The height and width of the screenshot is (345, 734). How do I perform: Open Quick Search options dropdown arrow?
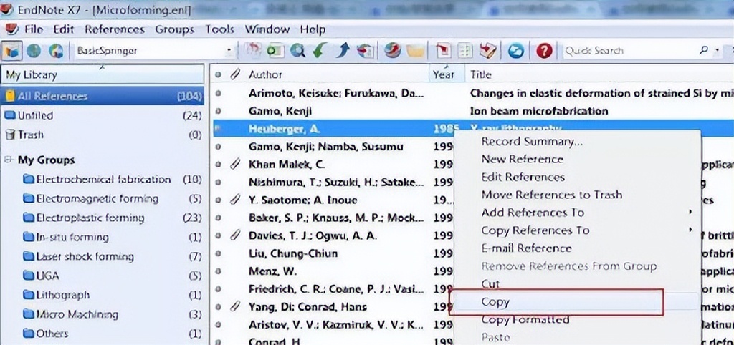pyautogui.click(x=717, y=50)
